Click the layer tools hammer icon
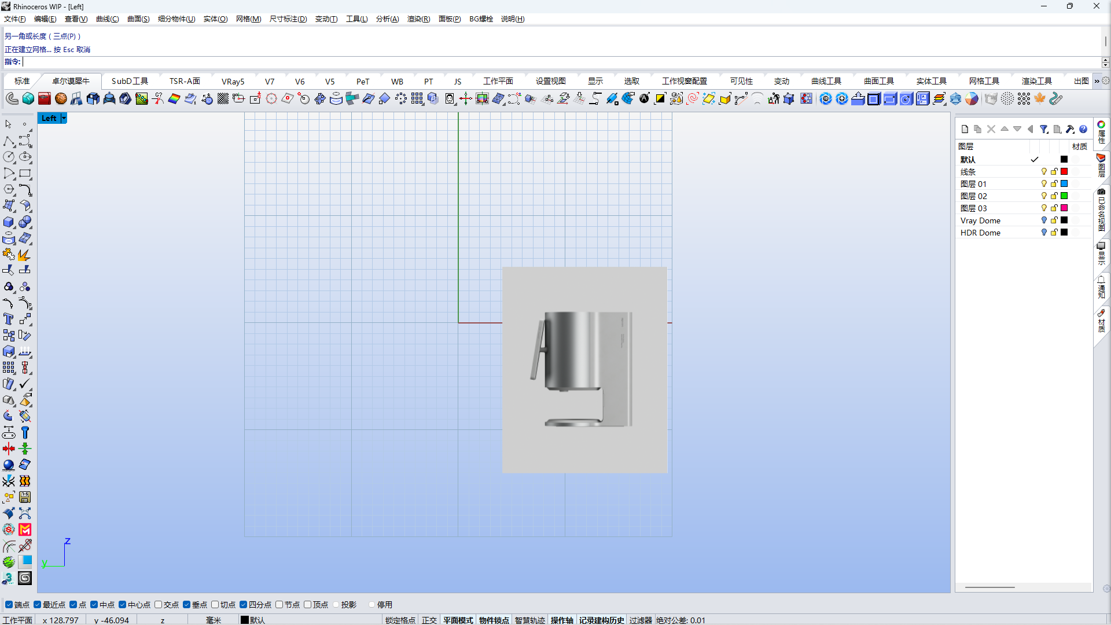The width and height of the screenshot is (1111, 625). tap(1070, 129)
